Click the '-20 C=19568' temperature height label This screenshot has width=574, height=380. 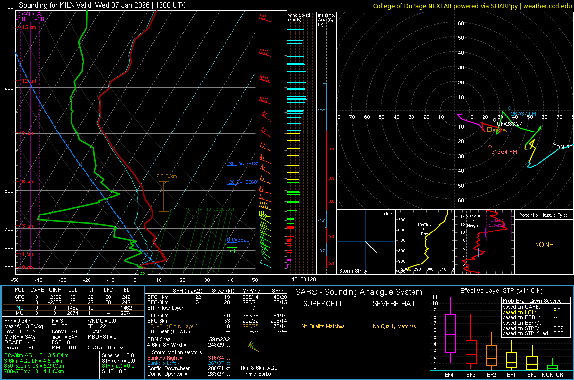tap(242, 182)
